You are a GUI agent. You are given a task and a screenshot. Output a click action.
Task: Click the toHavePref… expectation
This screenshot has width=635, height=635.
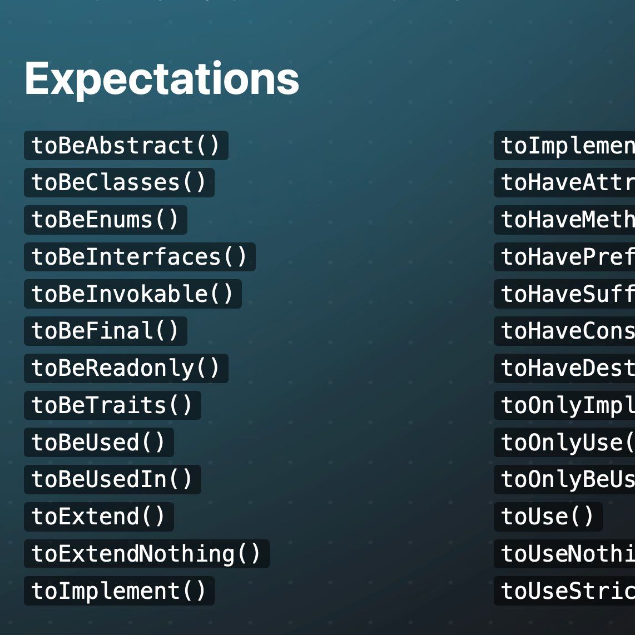tap(564, 257)
